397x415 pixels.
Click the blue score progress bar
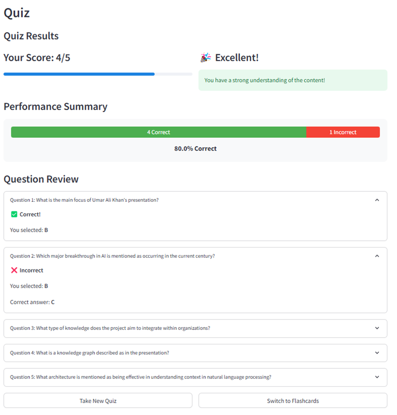tap(79, 74)
